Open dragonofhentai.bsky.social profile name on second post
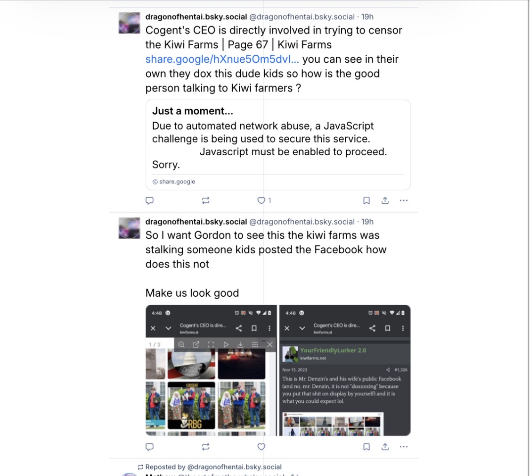Screen dimensions: 530x476 click(x=196, y=222)
